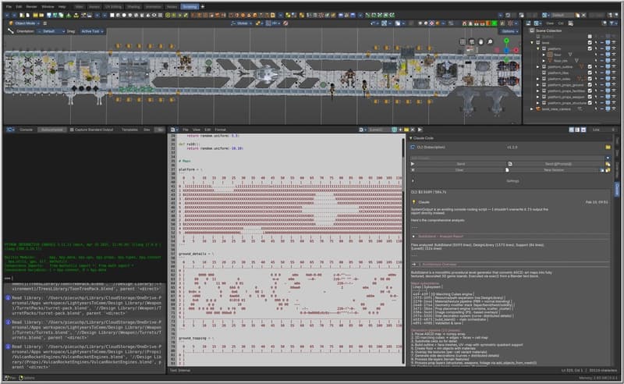Open the prompt history dropdown arrow
The height and width of the screenshot is (384, 624).
[608, 158]
